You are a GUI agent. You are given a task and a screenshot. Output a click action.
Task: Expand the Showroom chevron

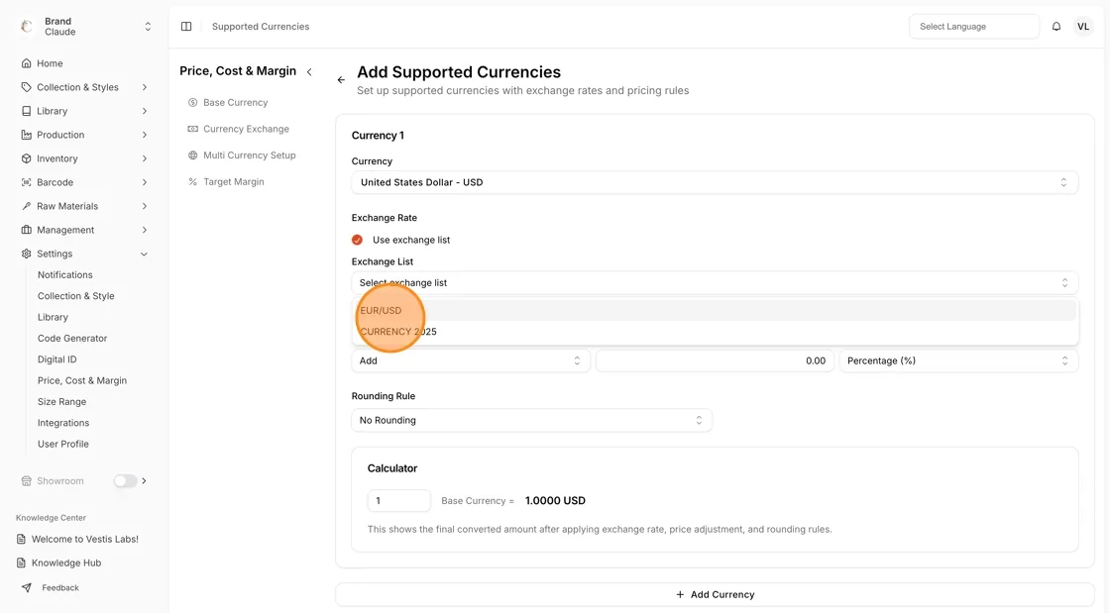pyautogui.click(x=145, y=480)
